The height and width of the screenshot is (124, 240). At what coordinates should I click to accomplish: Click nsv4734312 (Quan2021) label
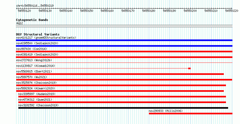(x=35, y=100)
